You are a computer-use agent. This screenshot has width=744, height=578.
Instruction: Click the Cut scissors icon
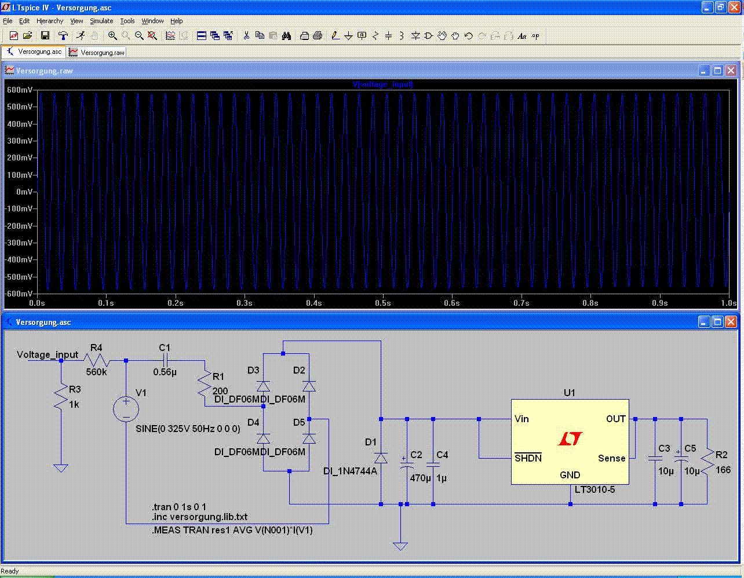pos(246,36)
